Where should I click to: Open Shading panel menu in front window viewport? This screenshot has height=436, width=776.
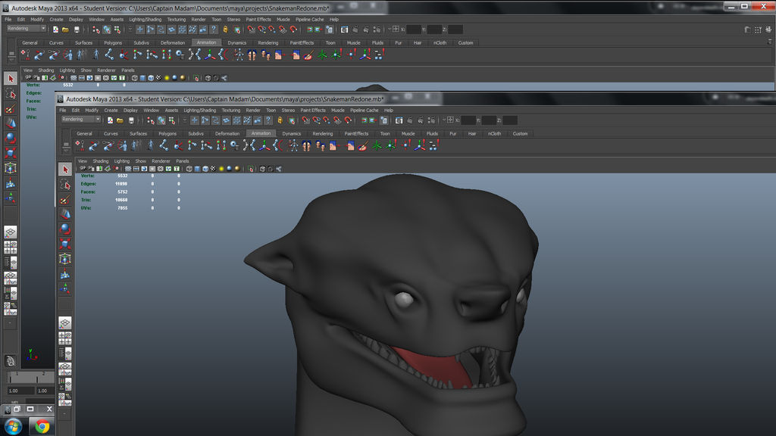tap(101, 160)
